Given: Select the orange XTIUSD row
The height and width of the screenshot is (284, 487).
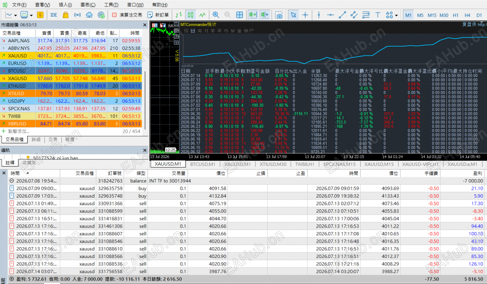Looking at the screenshot, I should pyautogui.click(x=71, y=93).
